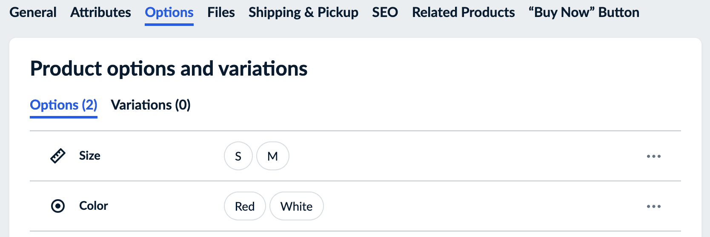
Task: Click the Red color value chip
Action: pos(245,206)
